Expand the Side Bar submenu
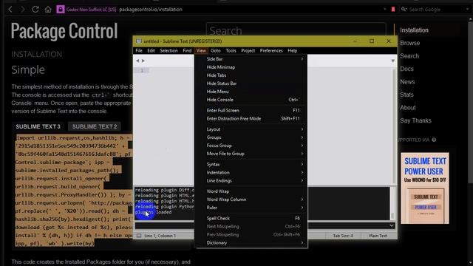This screenshot has height=266, width=473. (x=251, y=59)
